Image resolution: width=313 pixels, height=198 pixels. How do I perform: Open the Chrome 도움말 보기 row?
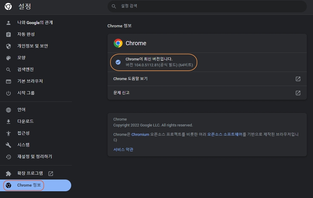(207, 79)
